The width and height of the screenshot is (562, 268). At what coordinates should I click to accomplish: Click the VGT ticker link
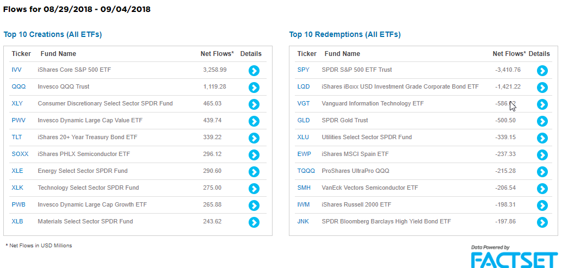(303, 103)
